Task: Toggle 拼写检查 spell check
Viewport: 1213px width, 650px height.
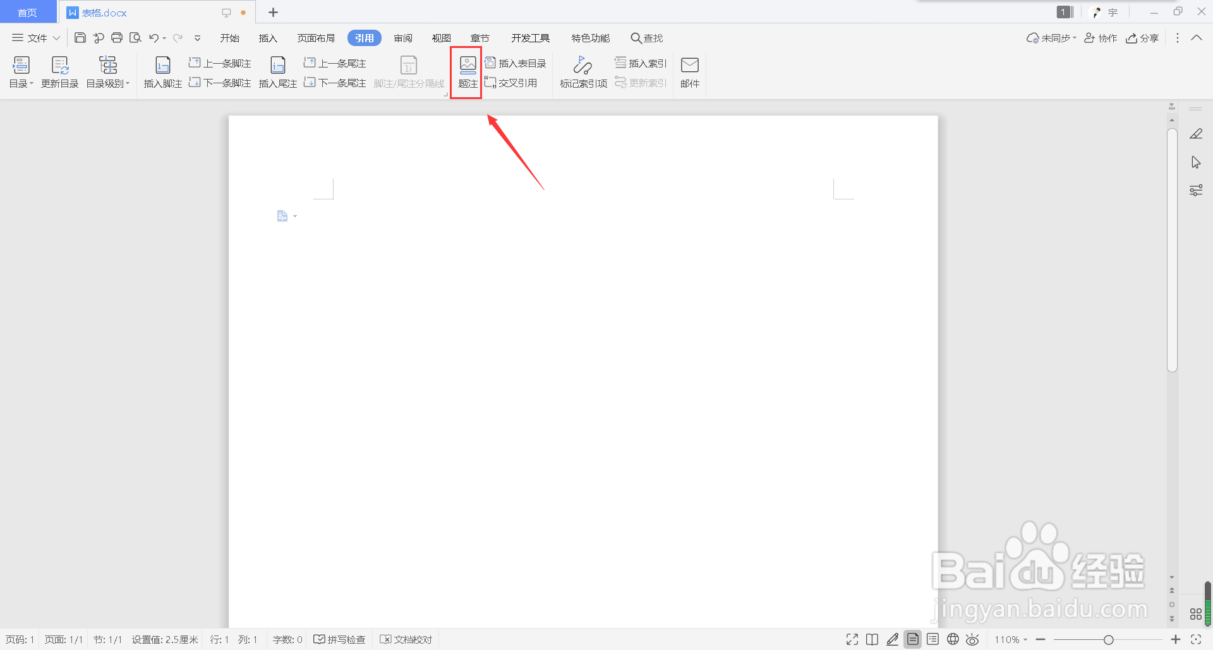Action: [x=340, y=639]
